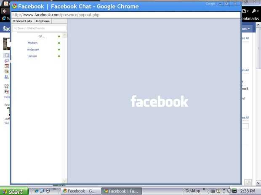The height and width of the screenshot is (195, 261).
Task: Click the online status dot beside Andersen
Action: 59,49
